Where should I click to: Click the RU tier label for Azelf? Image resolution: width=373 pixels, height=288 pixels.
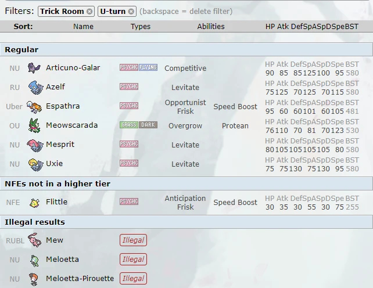15,88
